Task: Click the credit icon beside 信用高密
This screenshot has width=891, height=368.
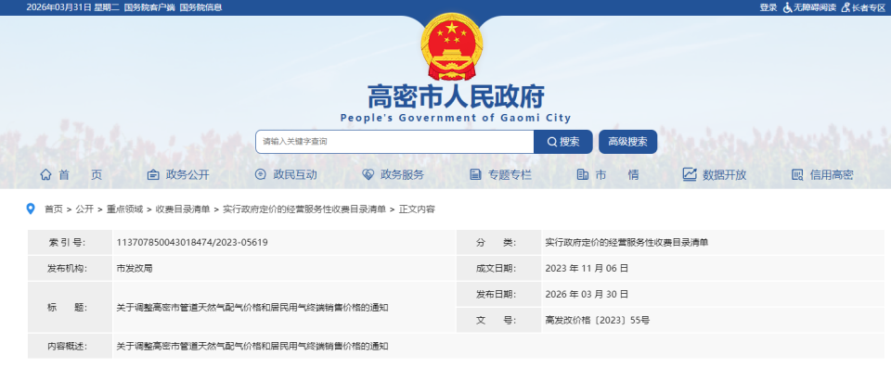Action: [x=797, y=175]
